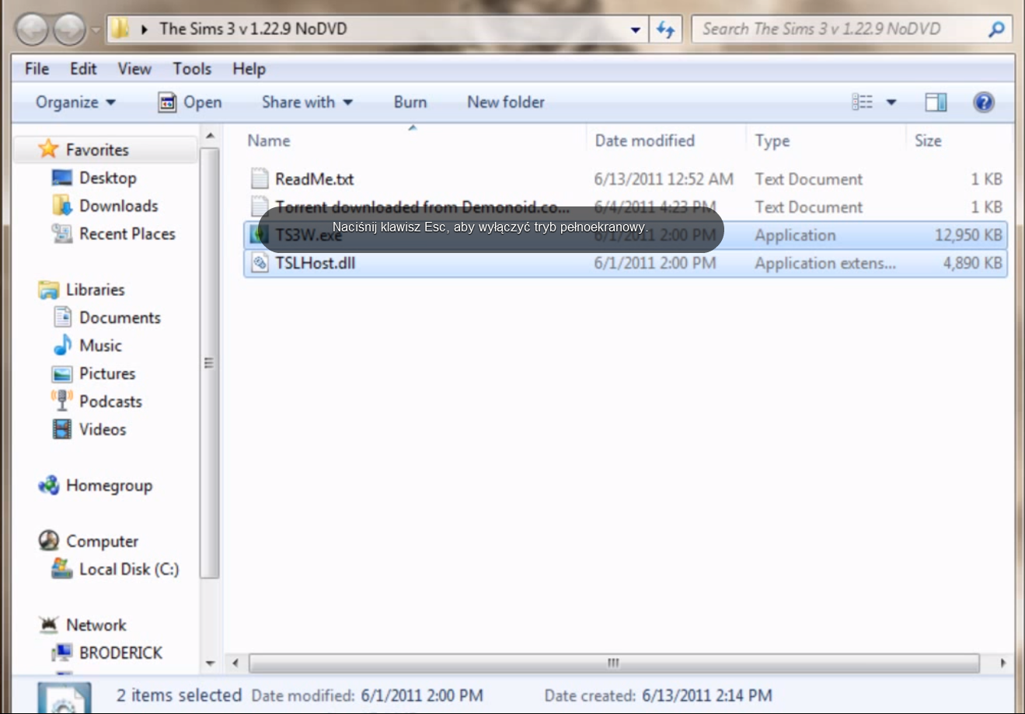1025x714 pixels.
Task: Open the File menu
Action: (x=37, y=69)
